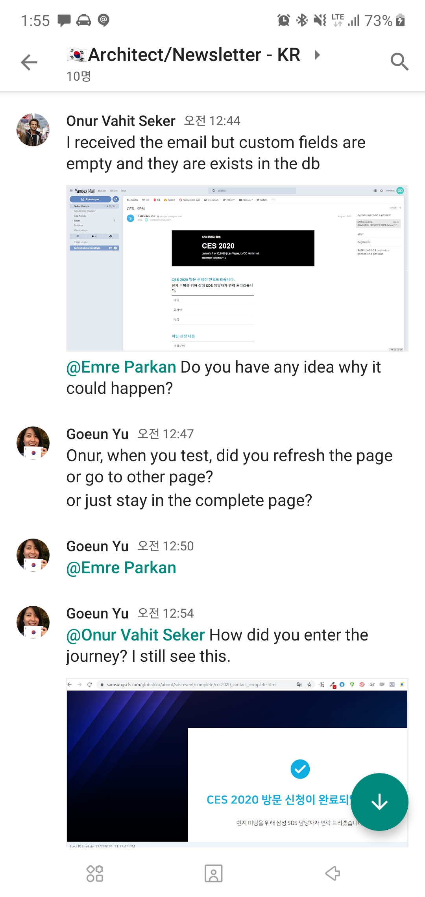Open the contacts icon in bottom bar
Image resolution: width=425 pixels, height=897 pixels.
click(214, 873)
